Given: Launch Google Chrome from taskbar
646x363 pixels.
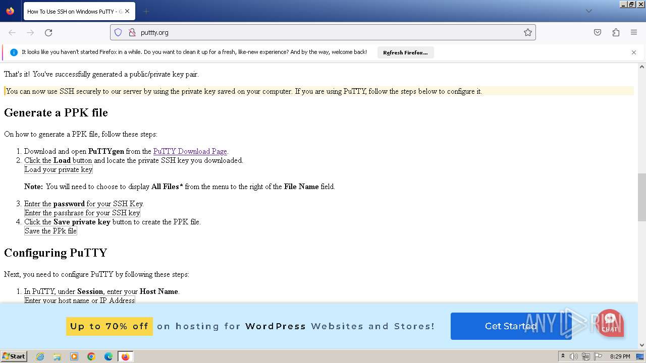Looking at the screenshot, I should coord(91,356).
